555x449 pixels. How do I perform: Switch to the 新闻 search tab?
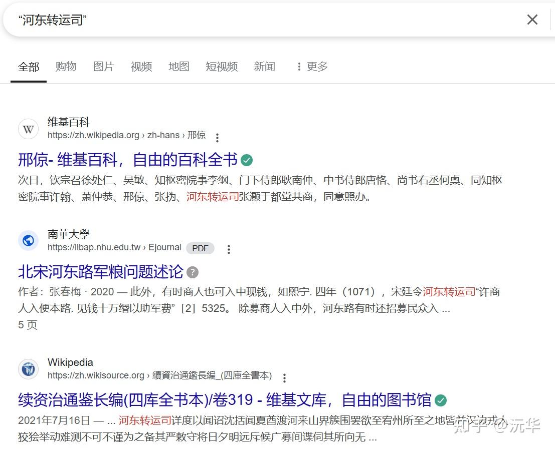point(264,66)
